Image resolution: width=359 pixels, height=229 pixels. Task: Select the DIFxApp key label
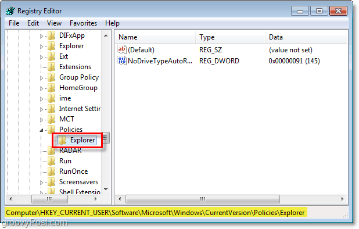click(72, 35)
